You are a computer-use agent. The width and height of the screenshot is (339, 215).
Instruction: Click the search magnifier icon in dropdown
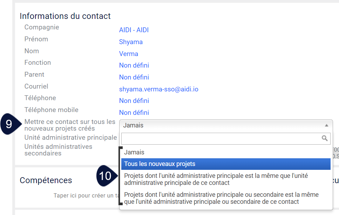coord(324,138)
